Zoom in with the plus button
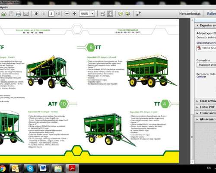This screenshot has height=173, width=216. (x=74, y=14)
